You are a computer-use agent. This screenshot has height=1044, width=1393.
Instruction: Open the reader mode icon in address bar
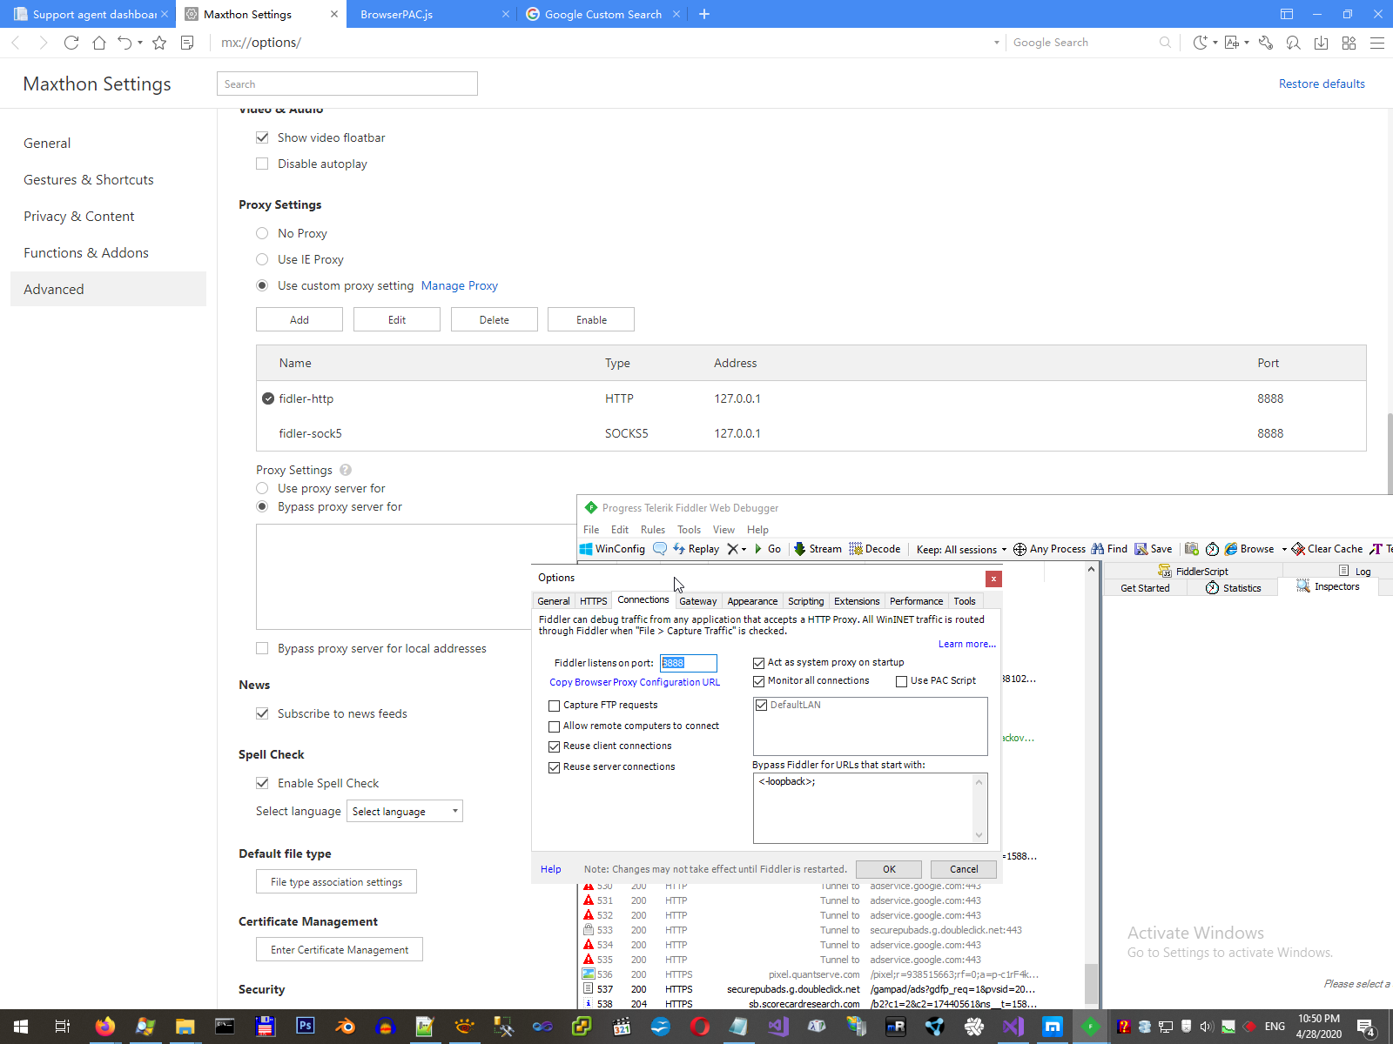coord(187,43)
